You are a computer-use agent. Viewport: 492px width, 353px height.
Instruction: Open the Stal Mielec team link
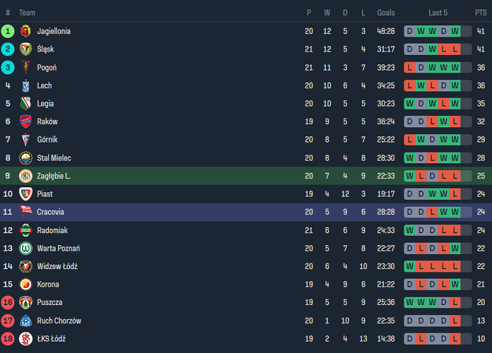pyautogui.click(x=54, y=158)
